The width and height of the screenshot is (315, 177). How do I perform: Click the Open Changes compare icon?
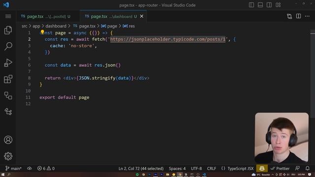point(289,16)
